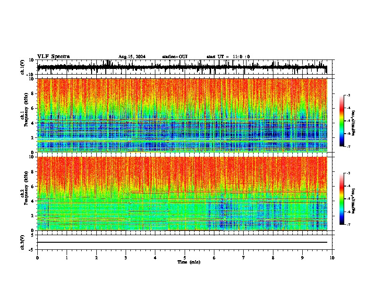
Task: Click the ch.1 spectrogram color scale bar
Action: click(x=342, y=121)
